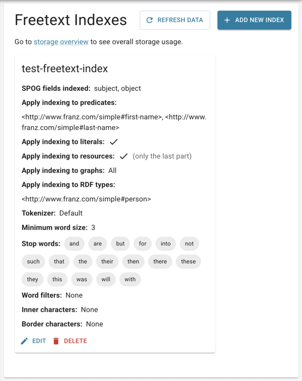Select the 'and' stop word chip
The height and width of the screenshot is (381, 302).
(74, 244)
